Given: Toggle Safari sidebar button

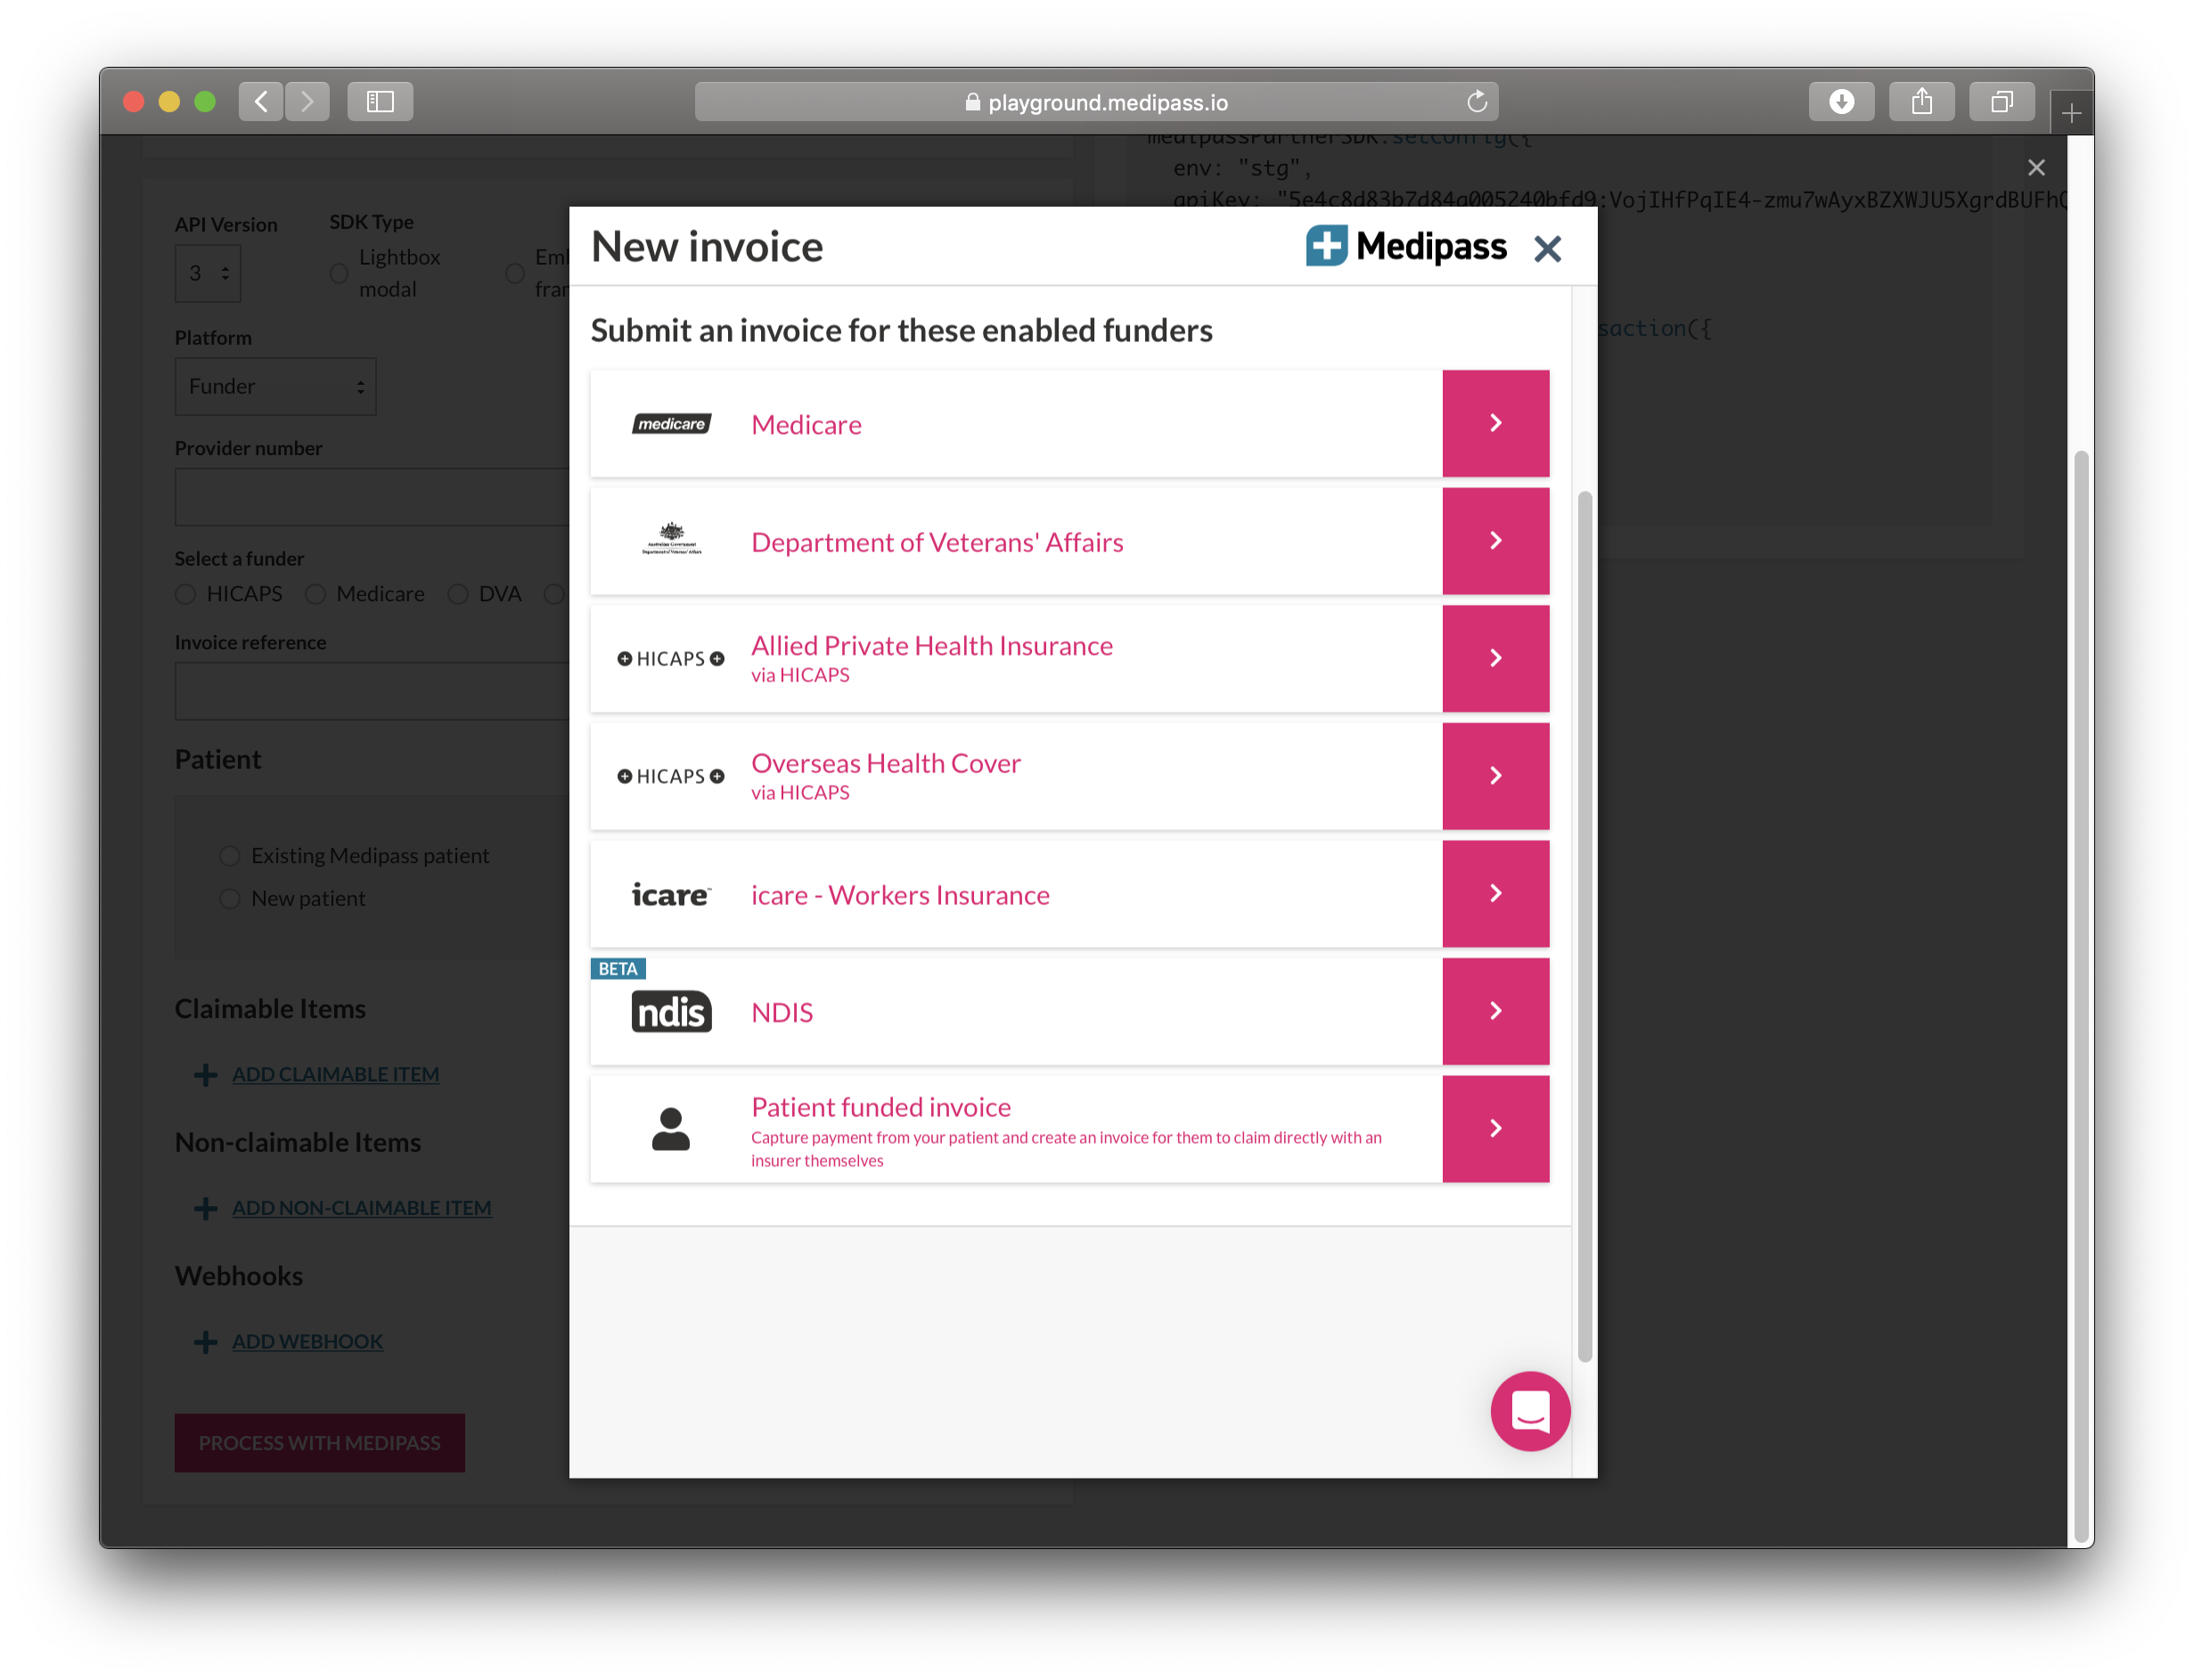Looking at the screenshot, I should click(381, 101).
